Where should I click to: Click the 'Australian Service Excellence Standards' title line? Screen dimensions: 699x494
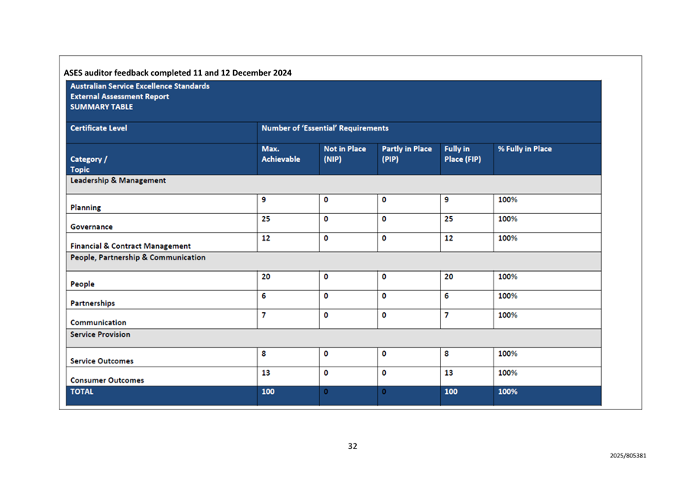click(138, 86)
